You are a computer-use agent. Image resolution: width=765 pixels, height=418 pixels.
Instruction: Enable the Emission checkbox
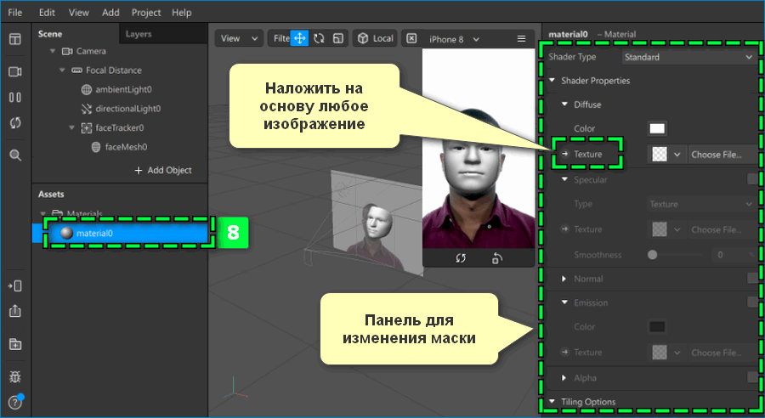[751, 302]
